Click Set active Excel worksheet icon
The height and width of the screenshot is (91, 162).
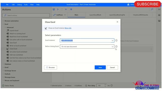8,52
